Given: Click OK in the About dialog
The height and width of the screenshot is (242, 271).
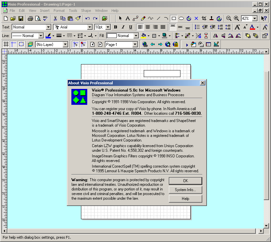Looking at the screenshot, I should tap(185, 181).
